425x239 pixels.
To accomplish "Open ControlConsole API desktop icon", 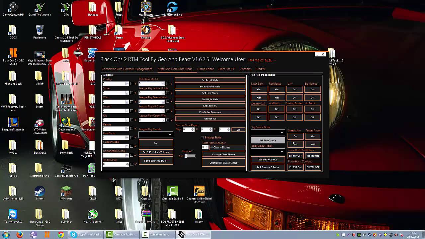I will click(66, 170).
